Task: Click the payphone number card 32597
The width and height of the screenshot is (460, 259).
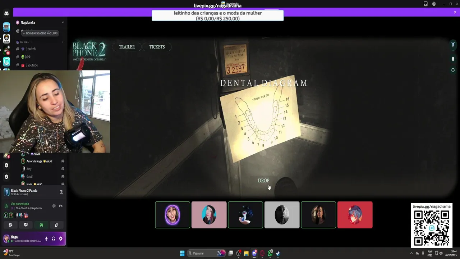Action: click(x=235, y=59)
